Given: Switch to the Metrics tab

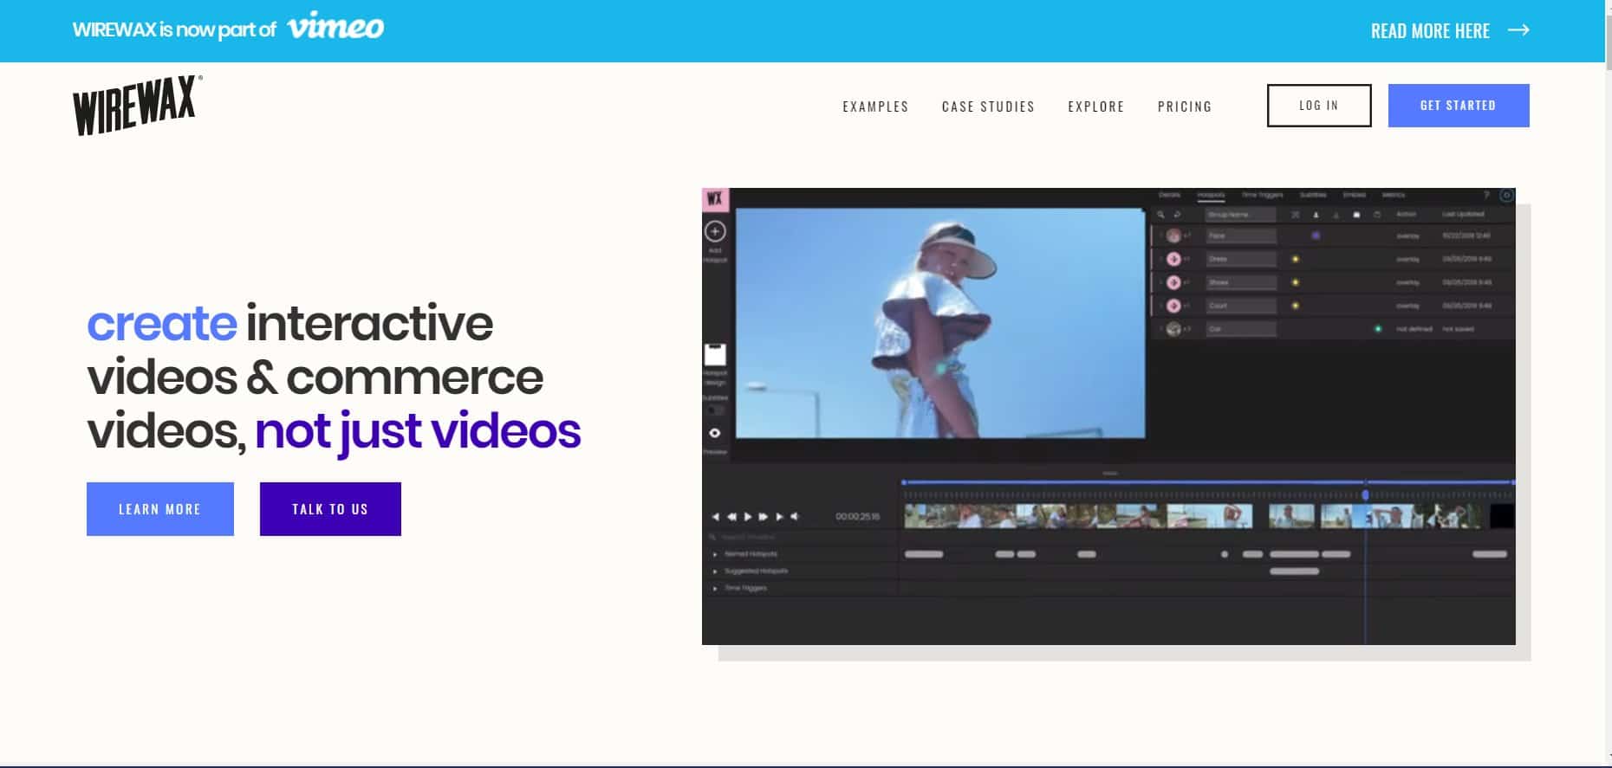Looking at the screenshot, I should [x=1394, y=195].
